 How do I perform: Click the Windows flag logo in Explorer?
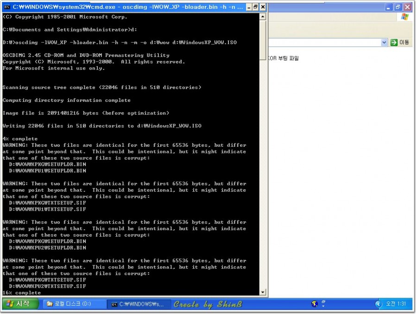tap(405, 17)
